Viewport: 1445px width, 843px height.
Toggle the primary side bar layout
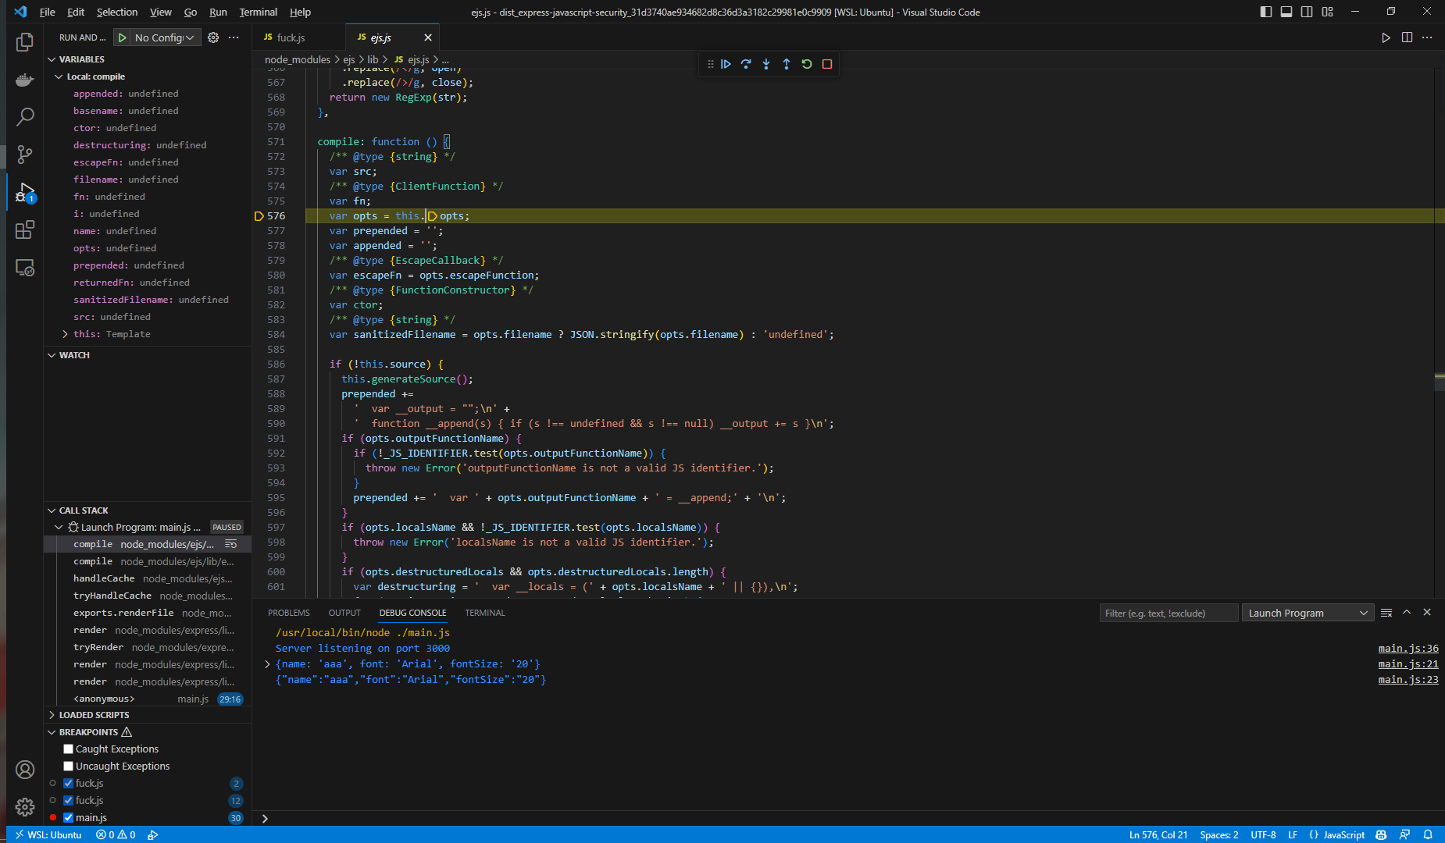[1266, 12]
